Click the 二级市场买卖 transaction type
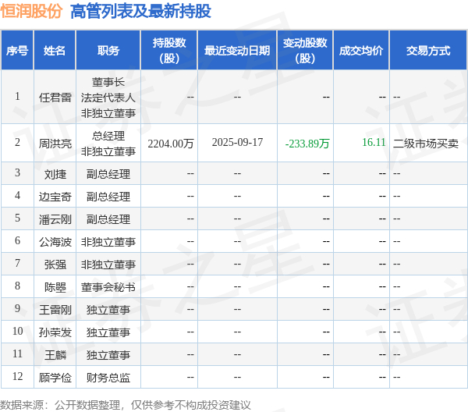This screenshot has width=468, height=412. pyautogui.click(x=426, y=144)
